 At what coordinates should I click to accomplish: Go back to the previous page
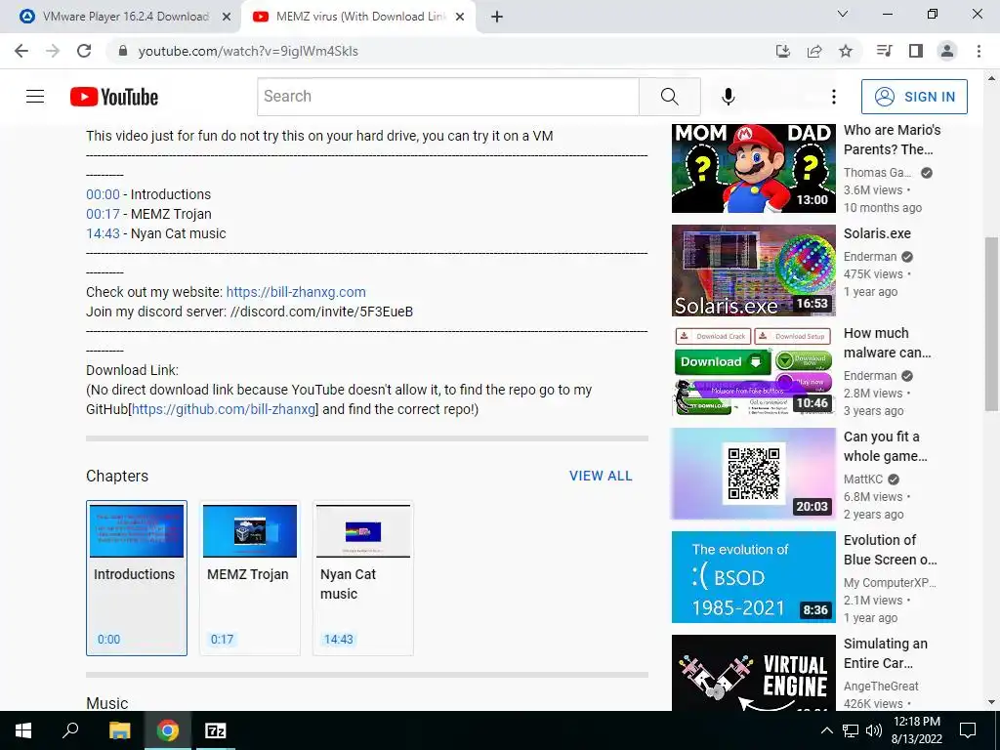(21, 51)
